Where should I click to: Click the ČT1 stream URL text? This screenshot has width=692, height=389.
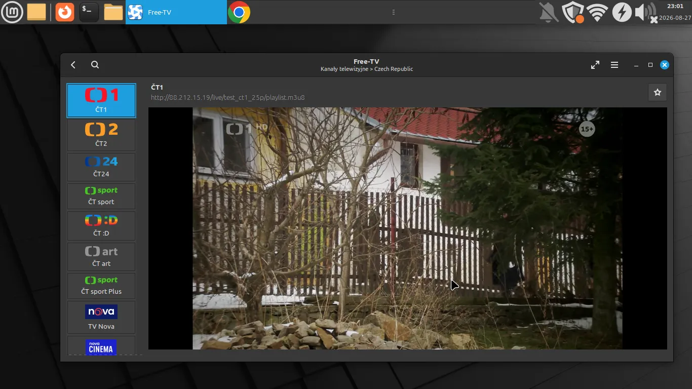228,97
